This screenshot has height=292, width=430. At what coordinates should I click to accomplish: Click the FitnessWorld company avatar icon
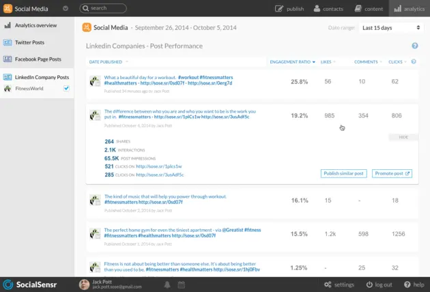(8, 89)
